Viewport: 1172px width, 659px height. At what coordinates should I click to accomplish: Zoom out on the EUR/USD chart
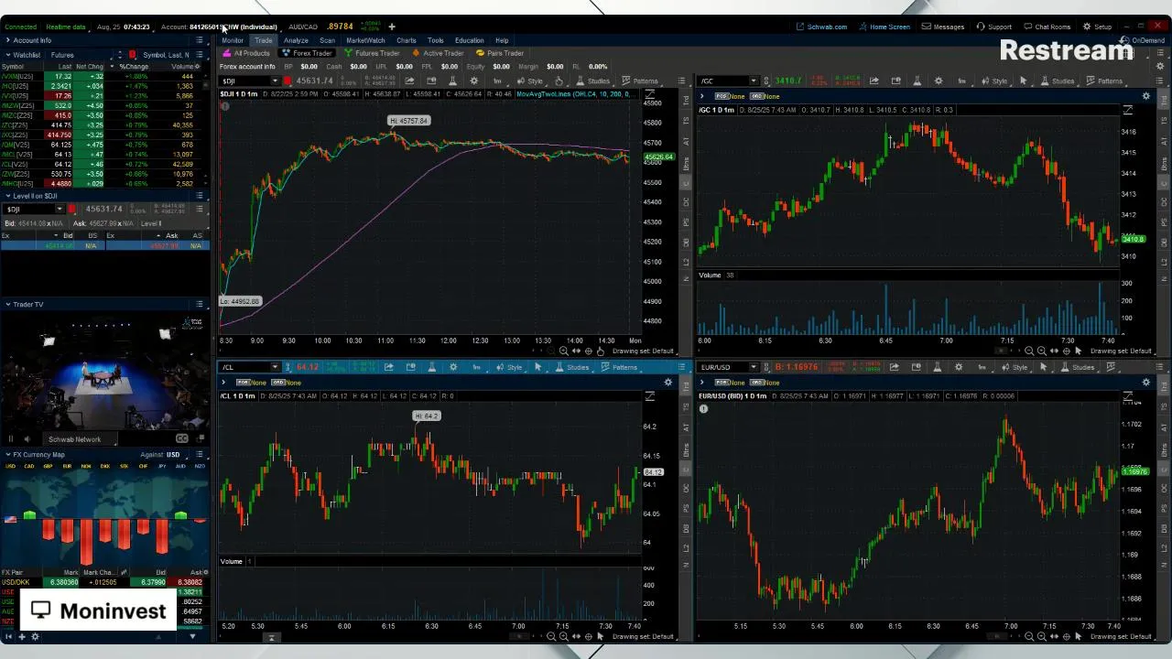coord(1029,636)
